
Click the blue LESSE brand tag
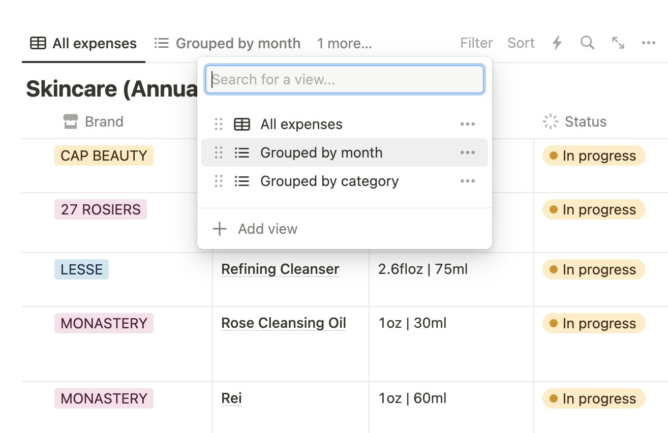tap(81, 269)
